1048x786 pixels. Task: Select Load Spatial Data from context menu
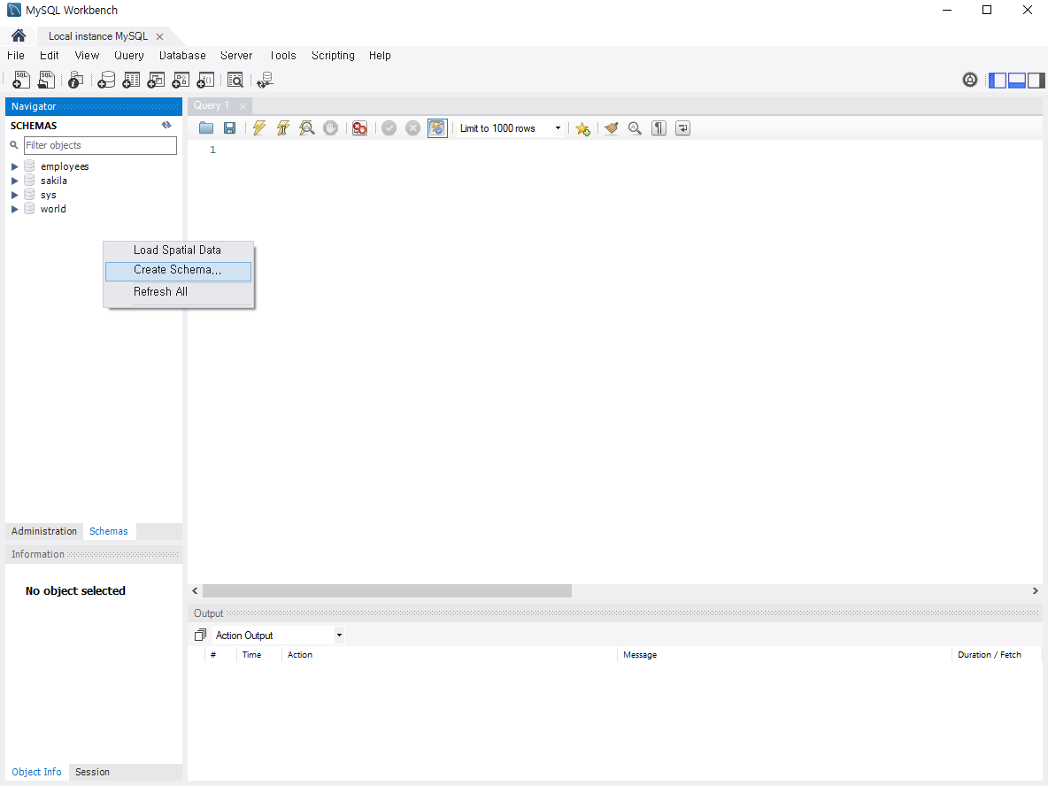click(178, 250)
